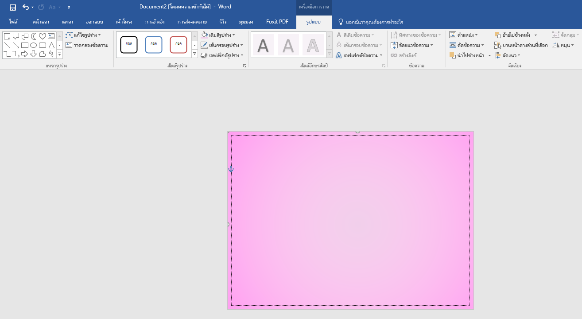
Task: Switch to การอ้างอิง References tab
Action: [x=155, y=22]
